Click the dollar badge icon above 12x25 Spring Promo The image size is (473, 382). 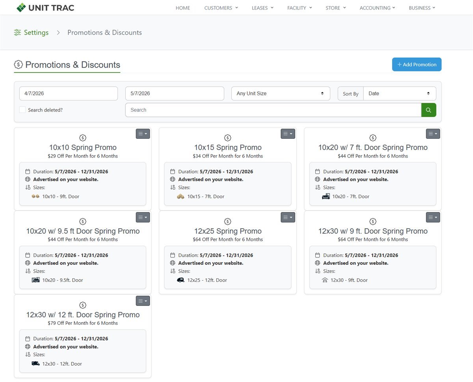pos(228,222)
